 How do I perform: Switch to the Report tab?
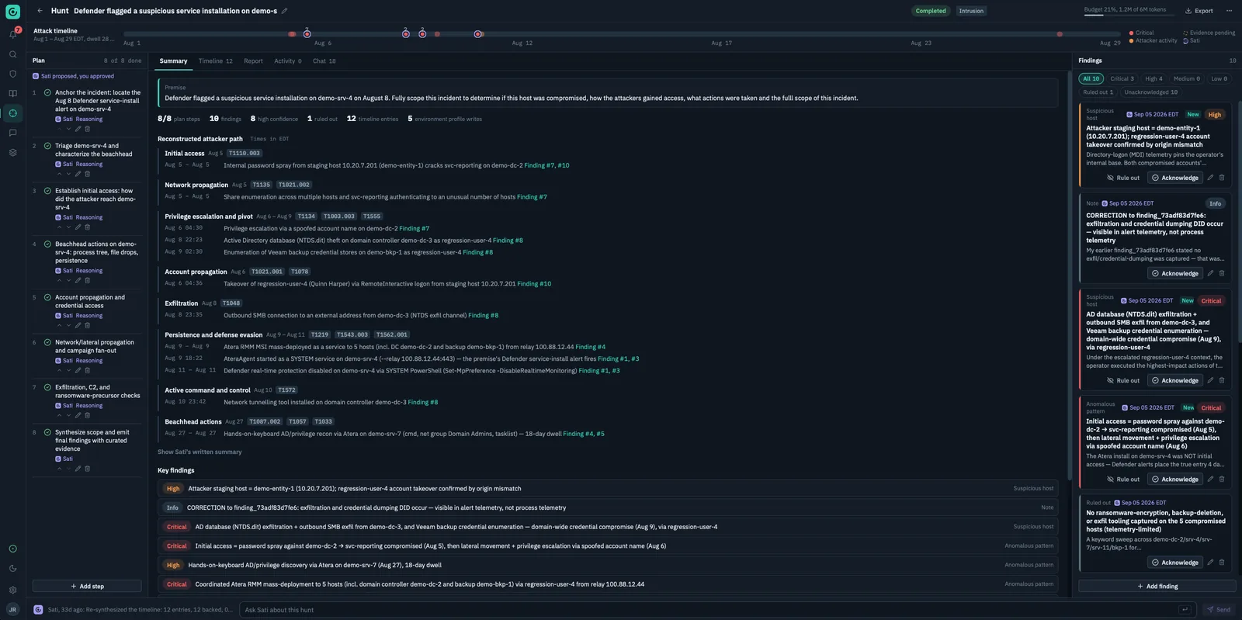pyautogui.click(x=253, y=61)
